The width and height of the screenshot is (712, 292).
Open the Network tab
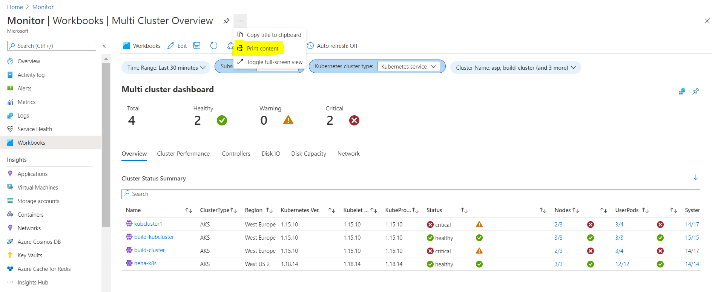348,154
